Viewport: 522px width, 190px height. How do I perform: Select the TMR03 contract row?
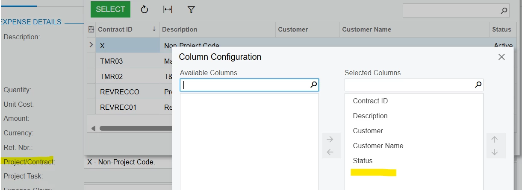[112, 61]
